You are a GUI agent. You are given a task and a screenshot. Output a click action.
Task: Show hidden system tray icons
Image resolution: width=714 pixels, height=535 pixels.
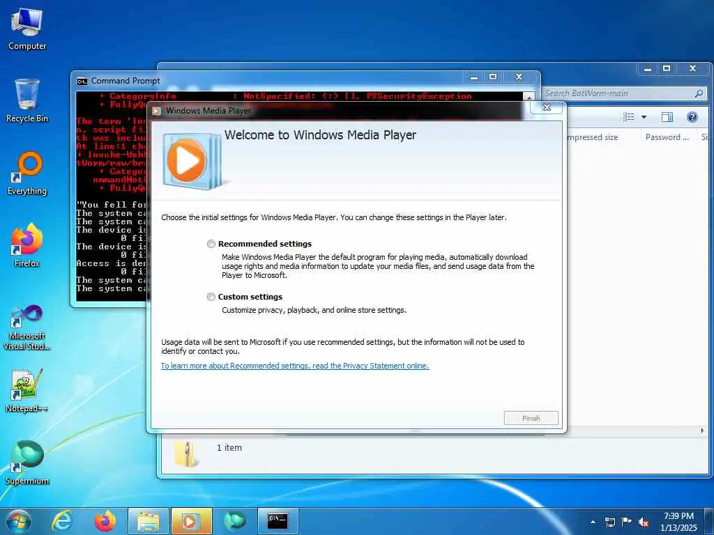coord(593,522)
